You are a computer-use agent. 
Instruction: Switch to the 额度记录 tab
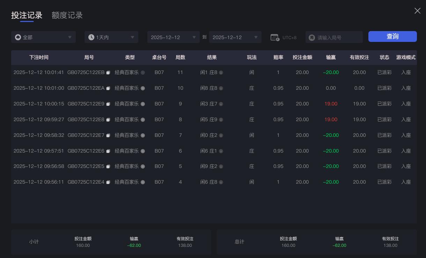pyautogui.click(x=67, y=15)
